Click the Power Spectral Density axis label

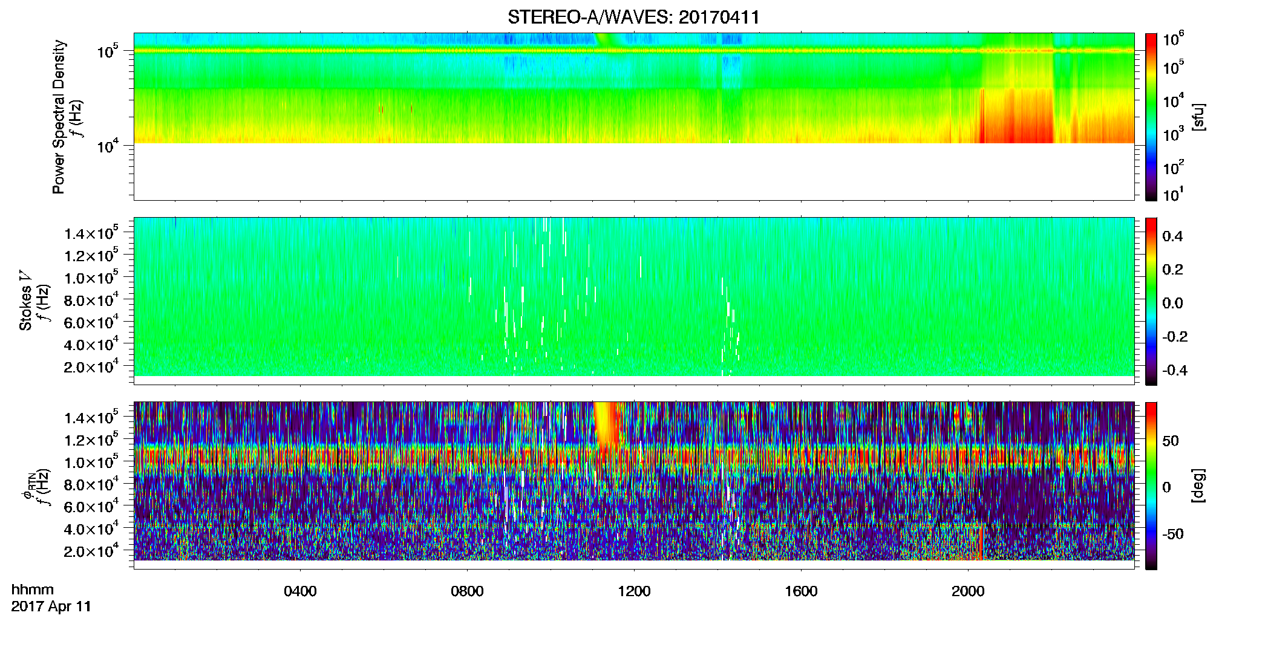point(59,117)
